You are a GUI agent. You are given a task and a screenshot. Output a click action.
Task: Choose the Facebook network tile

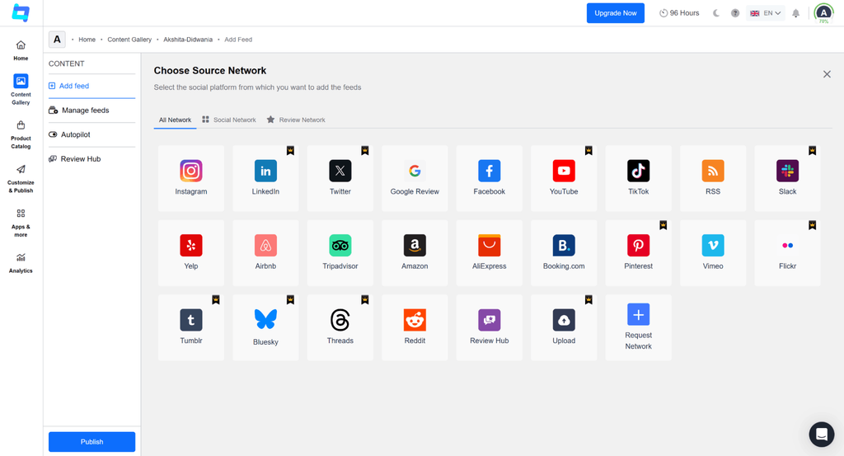click(x=490, y=178)
